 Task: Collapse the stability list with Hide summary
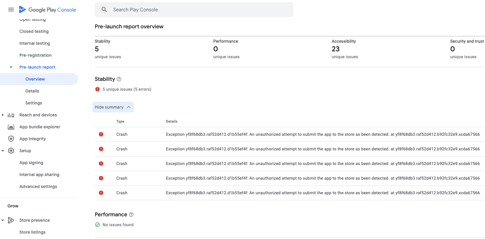113,107
